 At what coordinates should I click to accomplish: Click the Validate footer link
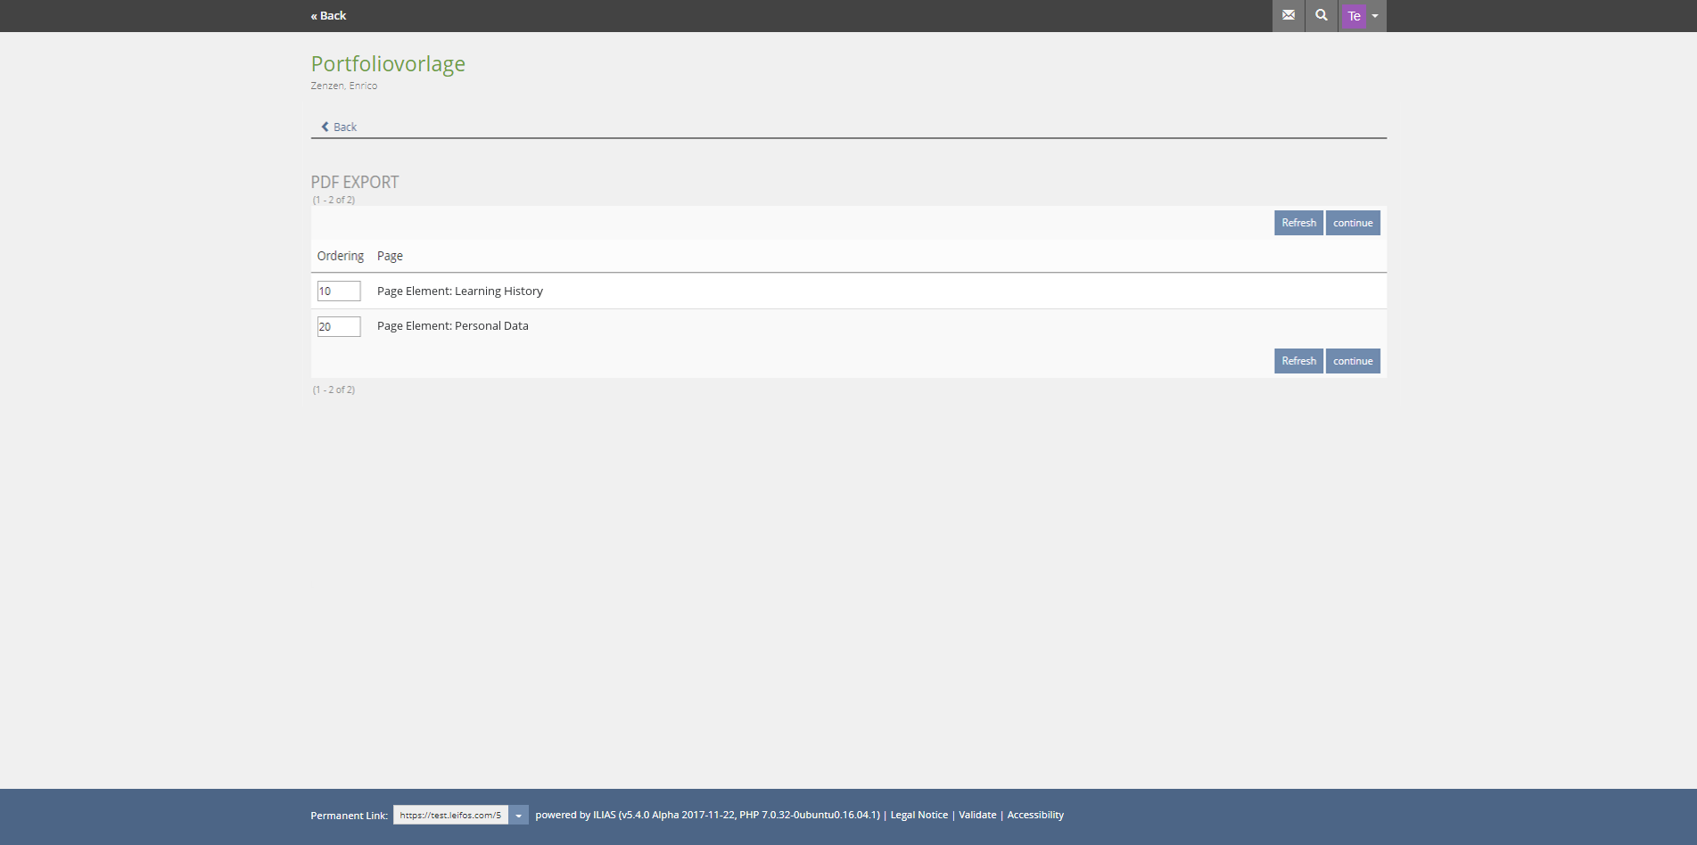(977, 815)
